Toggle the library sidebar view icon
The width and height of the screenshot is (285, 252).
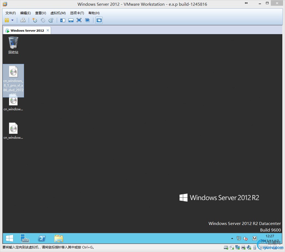[63, 20]
